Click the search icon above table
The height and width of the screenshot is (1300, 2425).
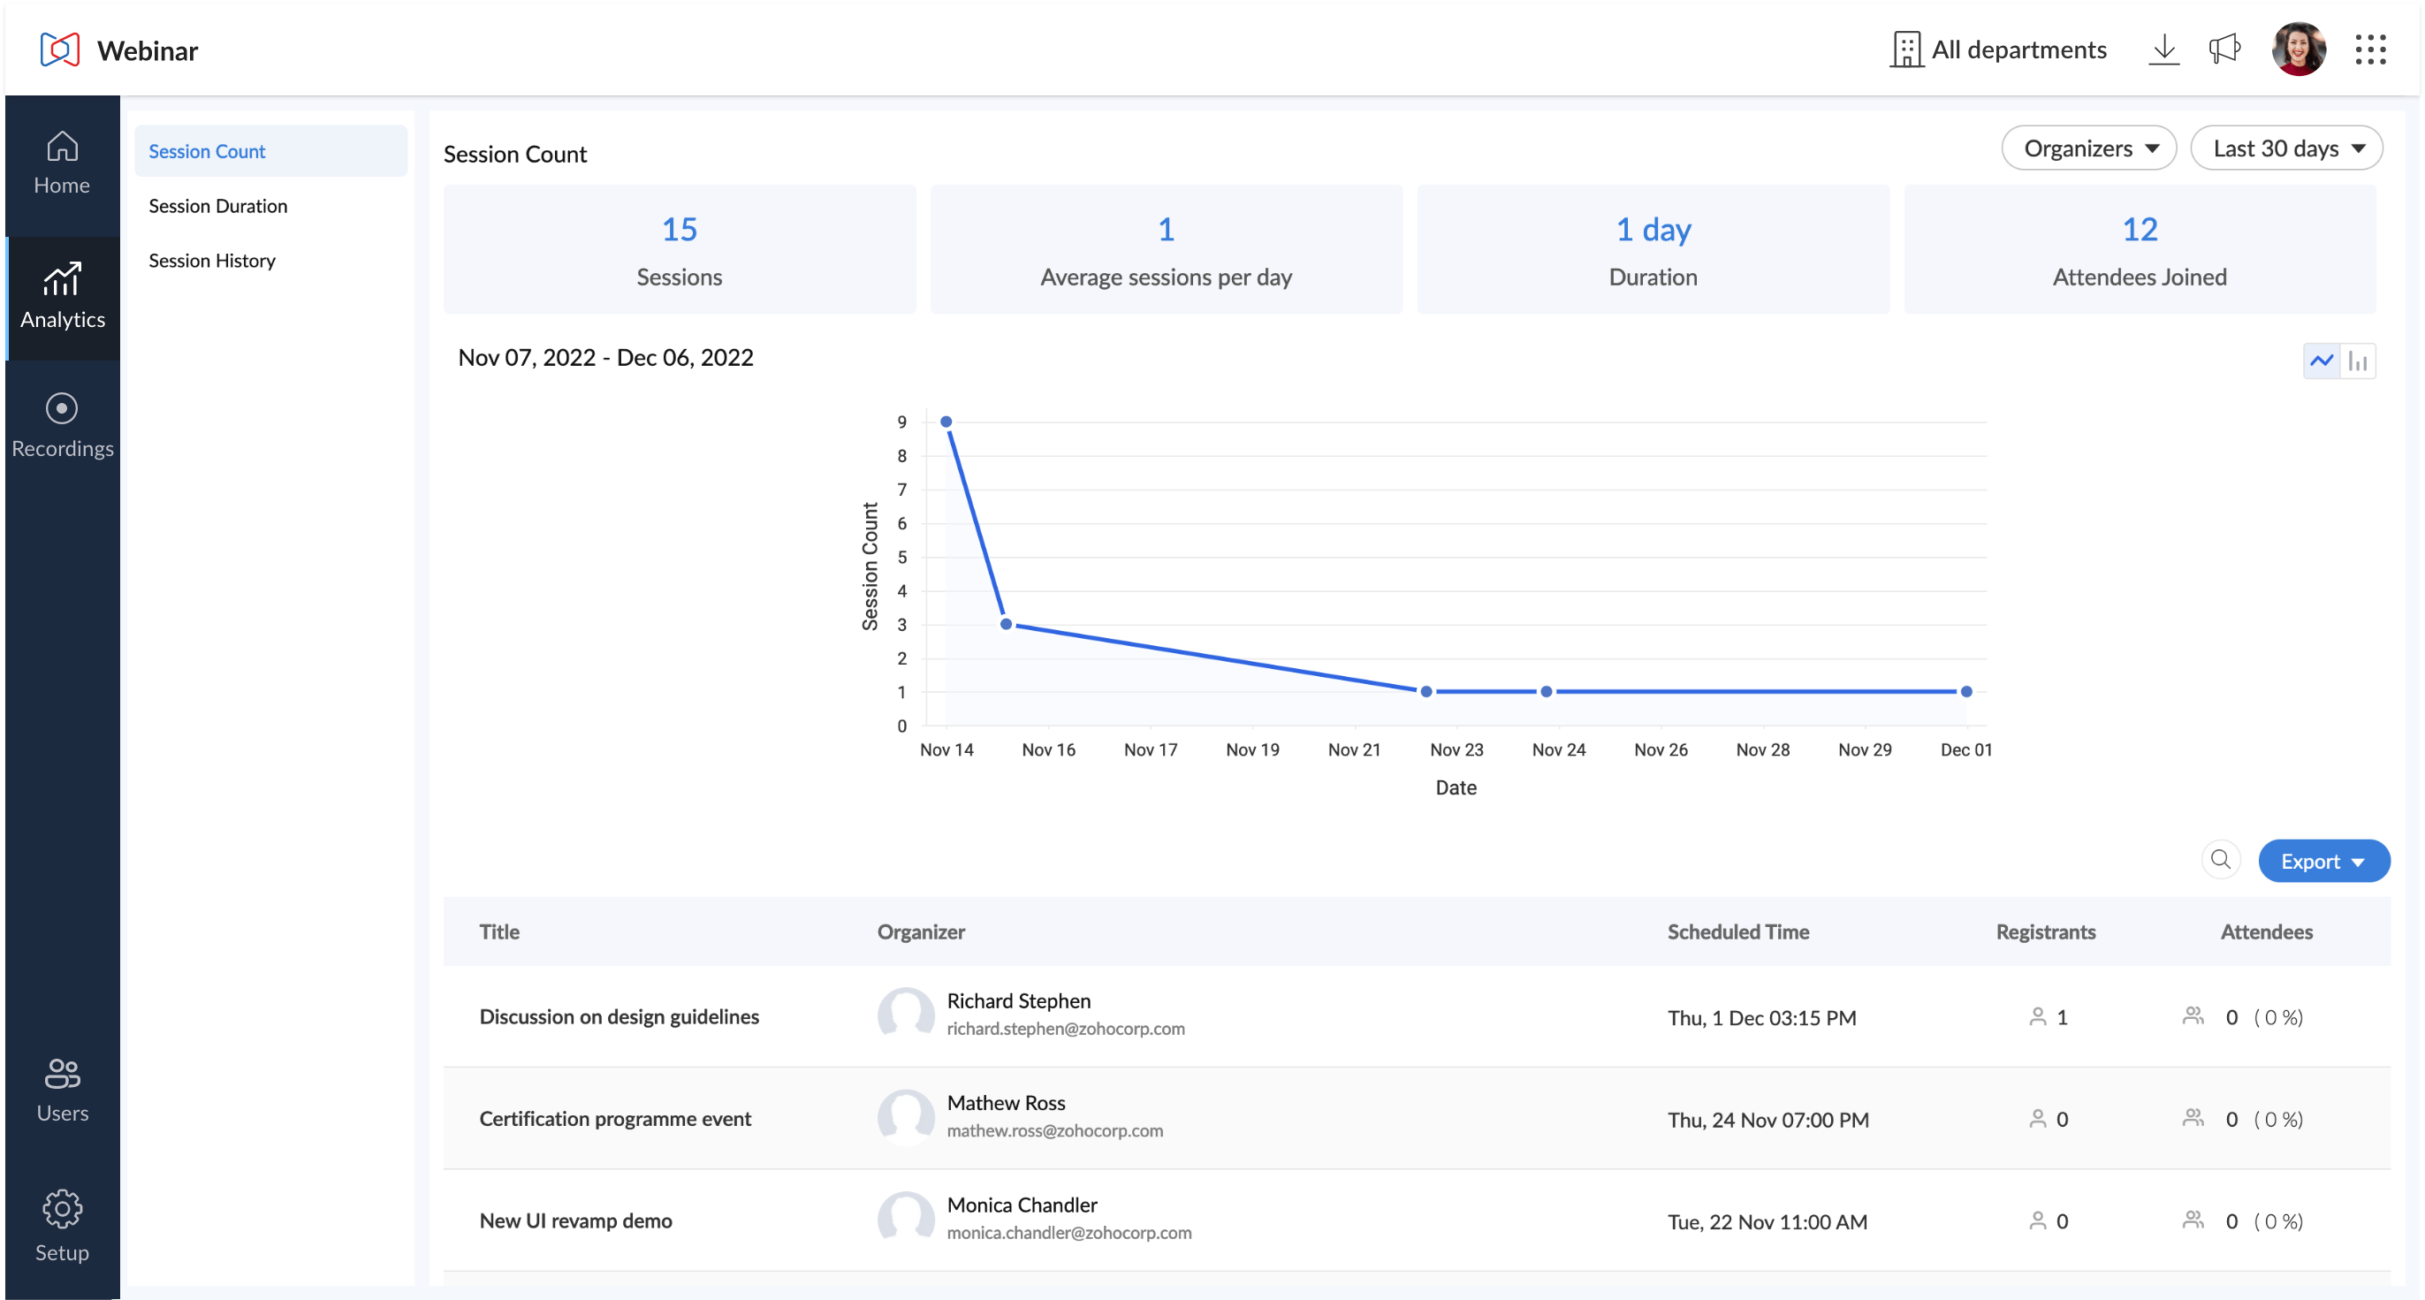(x=2220, y=860)
